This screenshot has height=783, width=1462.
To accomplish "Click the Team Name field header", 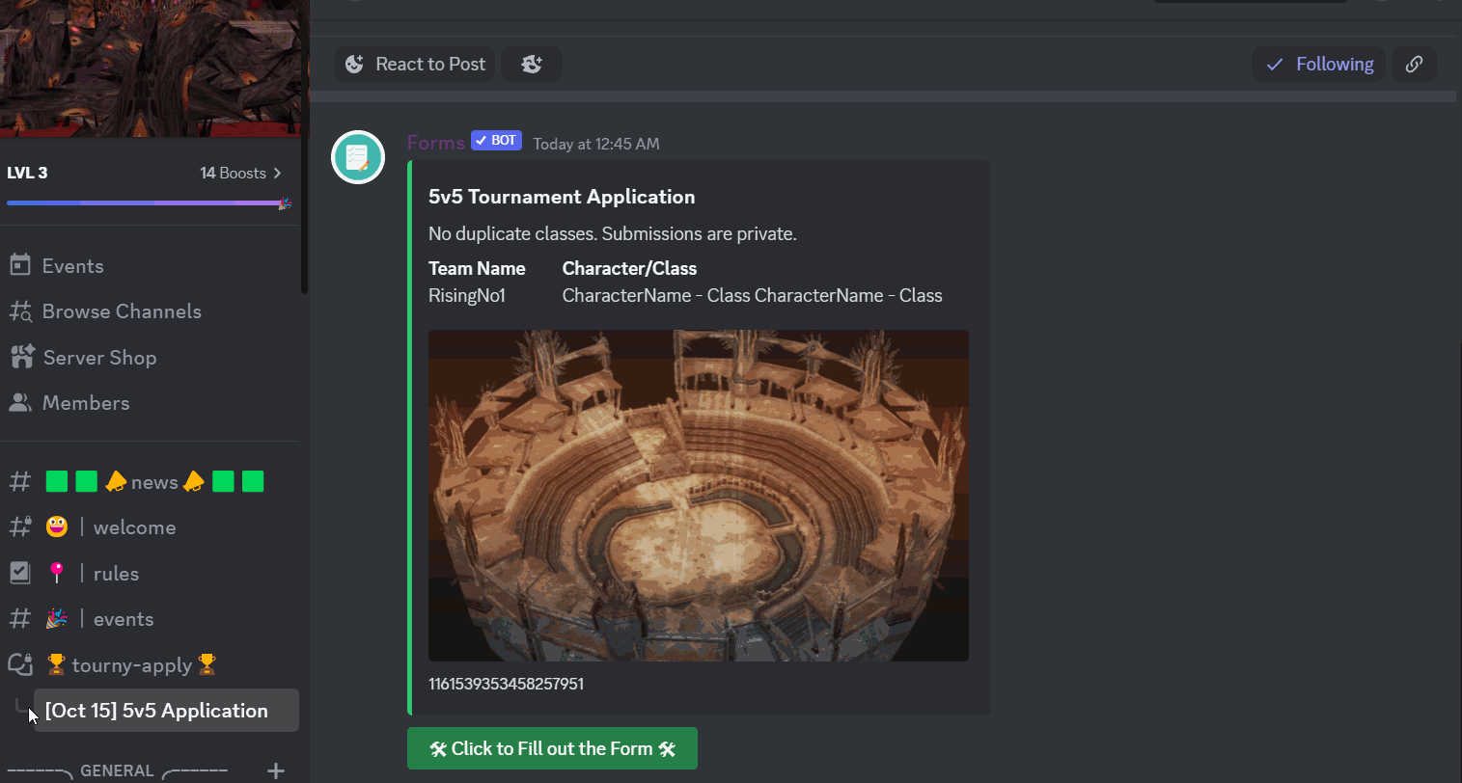I will coord(477,268).
